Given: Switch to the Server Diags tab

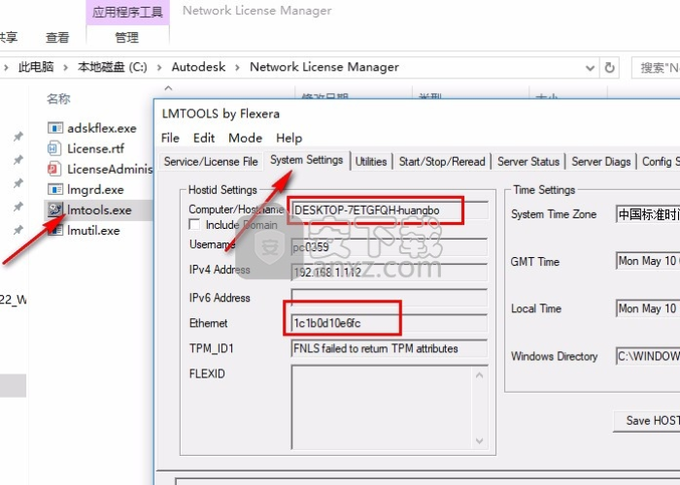Looking at the screenshot, I should [600, 162].
